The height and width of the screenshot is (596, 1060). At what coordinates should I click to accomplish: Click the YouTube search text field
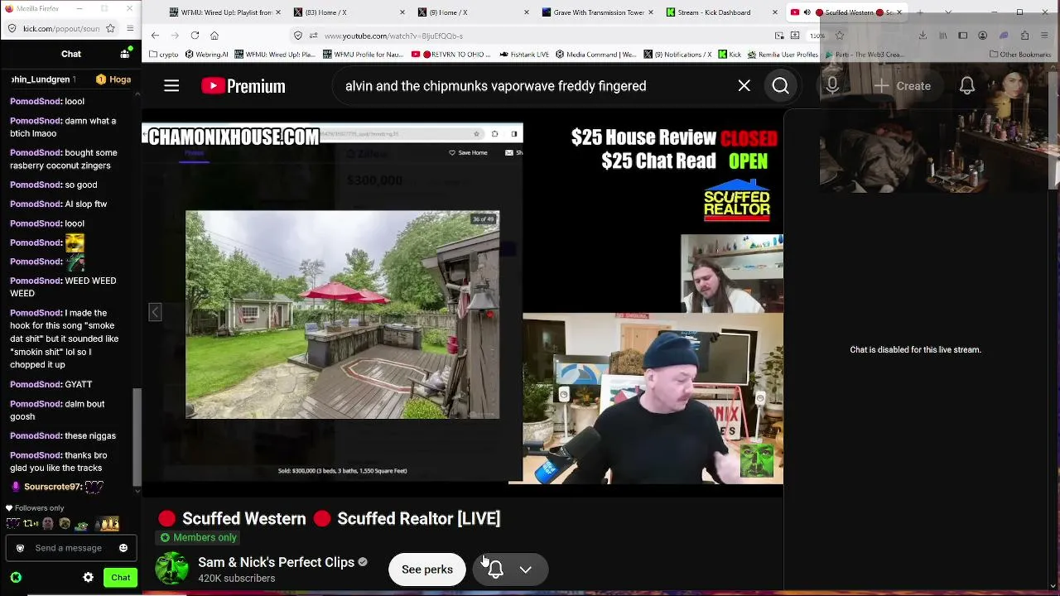coord(534,86)
